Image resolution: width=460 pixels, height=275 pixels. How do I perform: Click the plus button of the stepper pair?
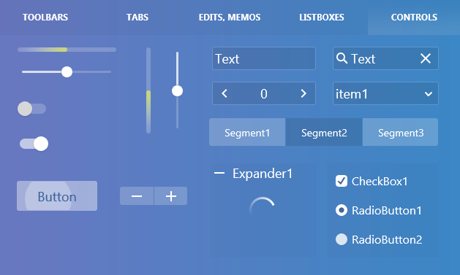coord(170,195)
